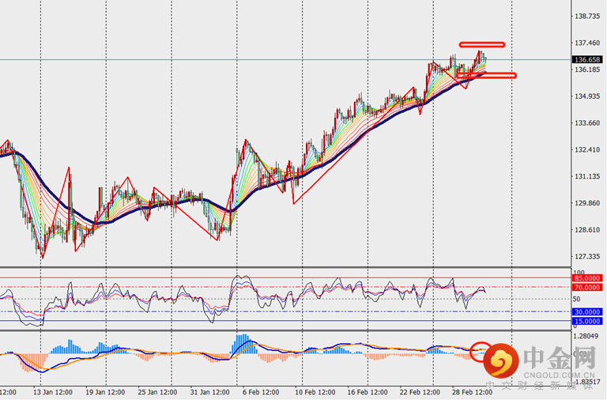This screenshot has height=400, width=607.
Task: Click the red 85.0000 level label
Action: click(588, 279)
